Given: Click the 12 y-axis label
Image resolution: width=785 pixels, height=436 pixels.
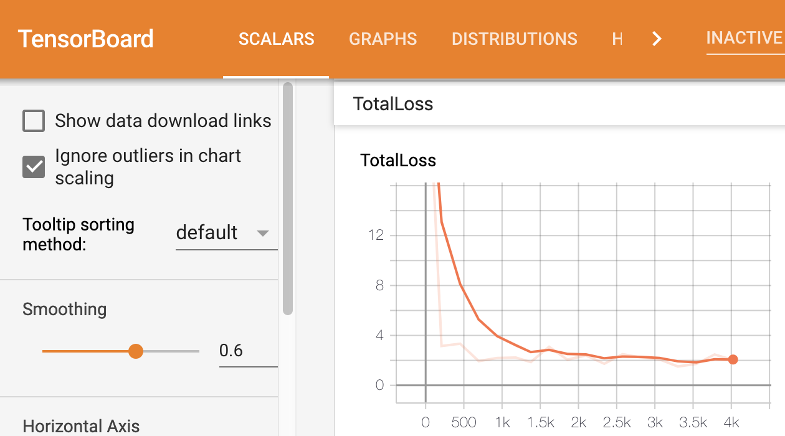Looking at the screenshot, I should click(x=376, y=235).
